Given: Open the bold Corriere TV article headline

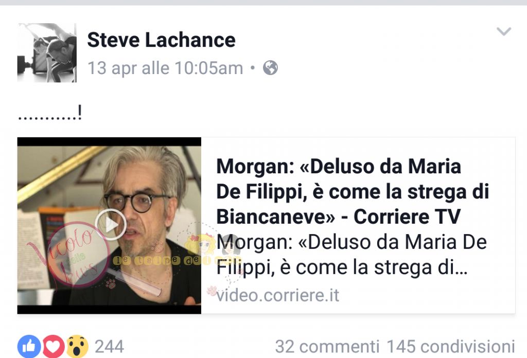Looking at the screenshot, I should [352, 191].
